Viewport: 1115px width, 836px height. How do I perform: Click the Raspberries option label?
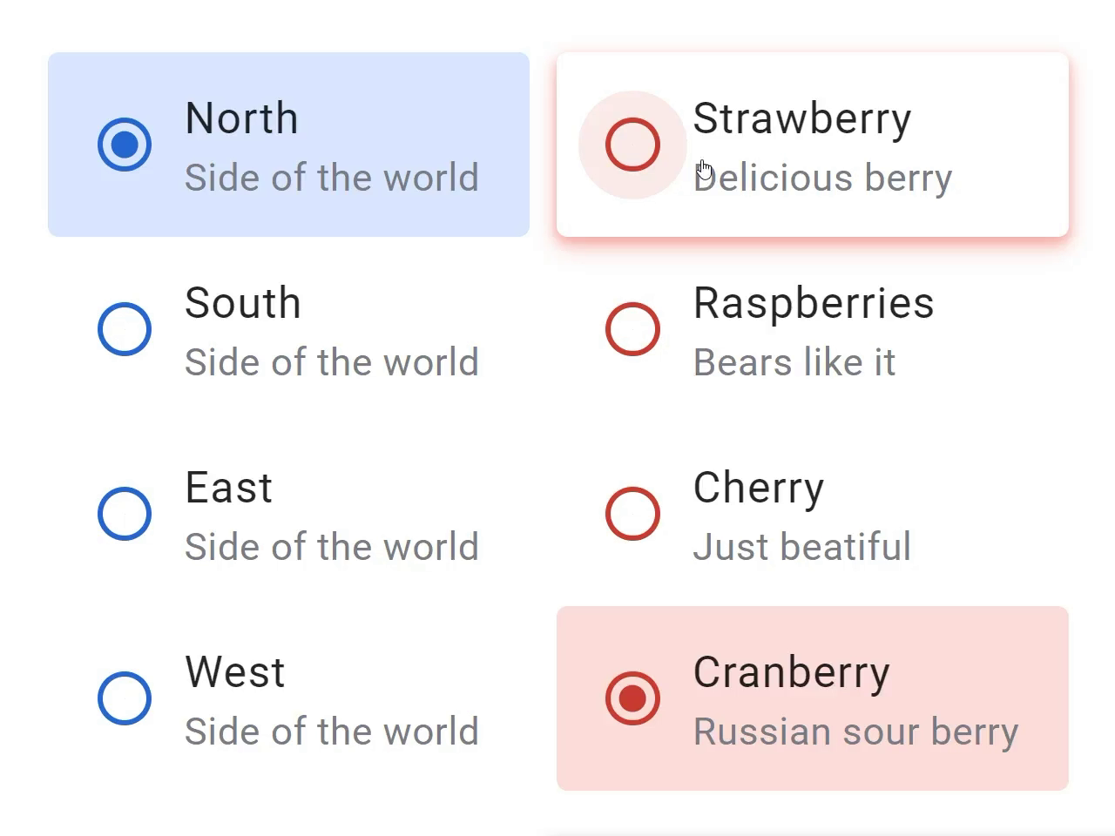(813, 304)
